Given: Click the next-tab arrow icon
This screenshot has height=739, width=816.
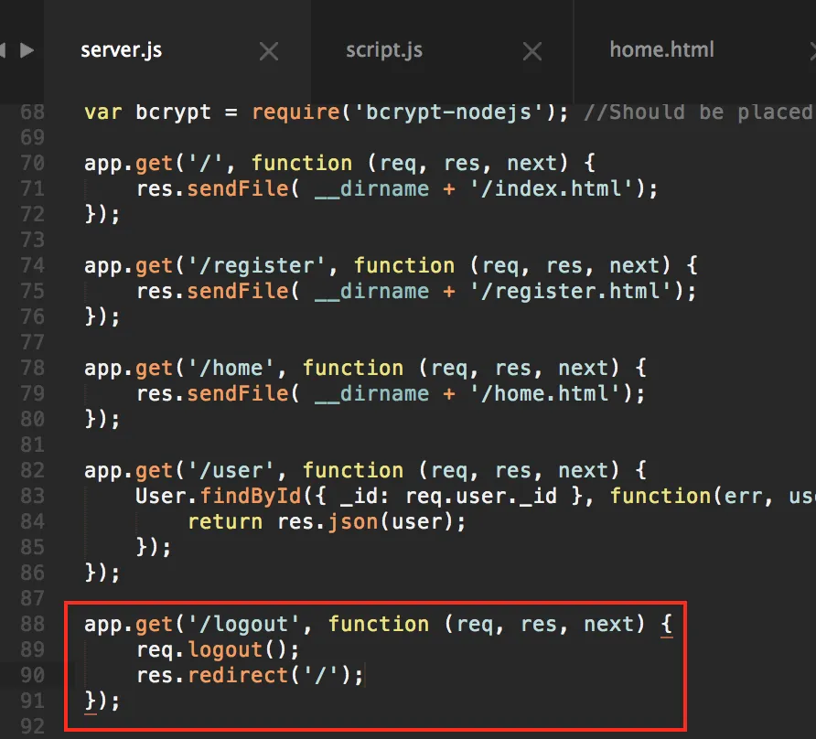Looking at the screenshot, I should (x=27, y=50).
